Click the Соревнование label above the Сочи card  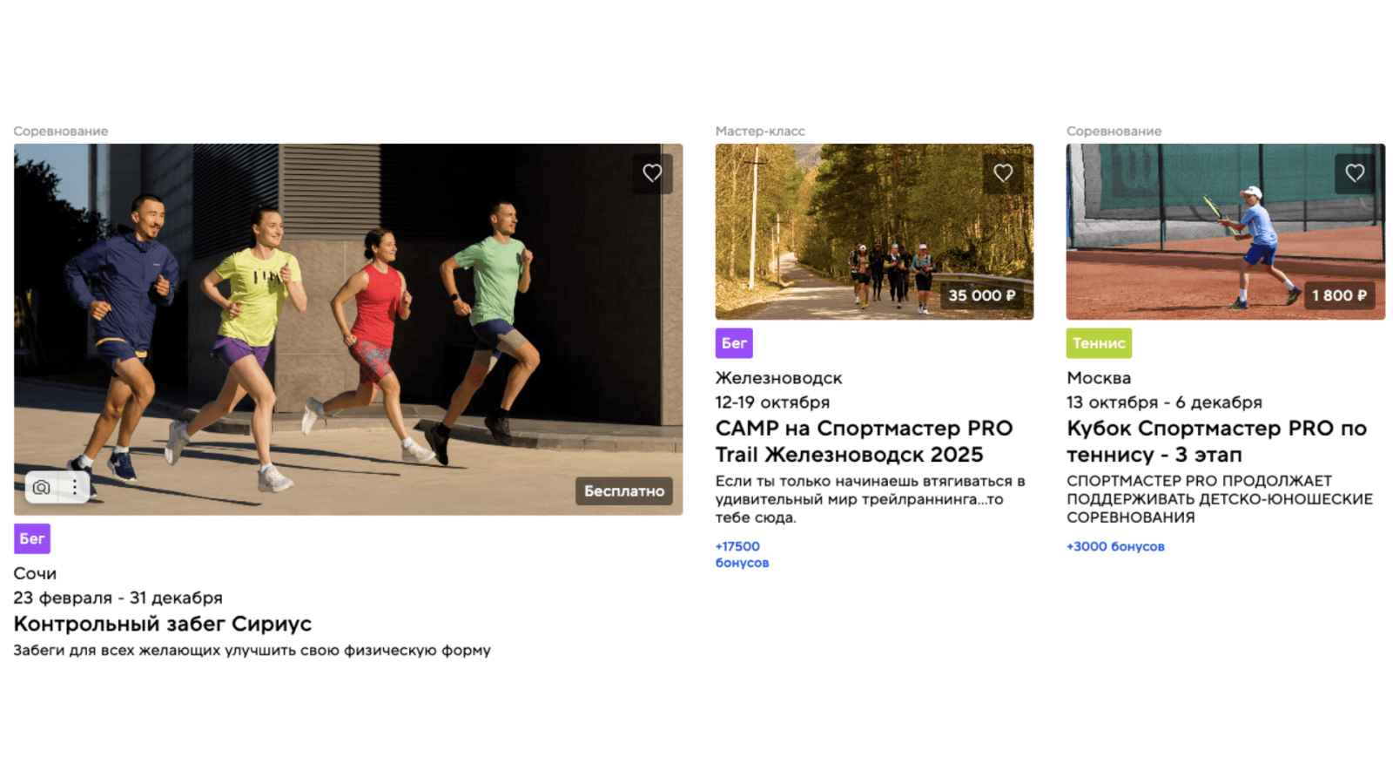pyautogui.click(x=61, y=131)
